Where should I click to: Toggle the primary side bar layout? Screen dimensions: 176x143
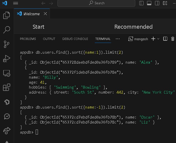point(142,3)
